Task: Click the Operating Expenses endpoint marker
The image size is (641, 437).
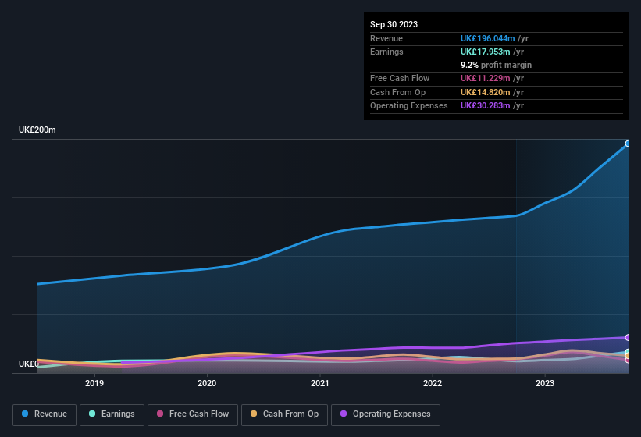Action: pyautogui.click(x=628, y=337)
